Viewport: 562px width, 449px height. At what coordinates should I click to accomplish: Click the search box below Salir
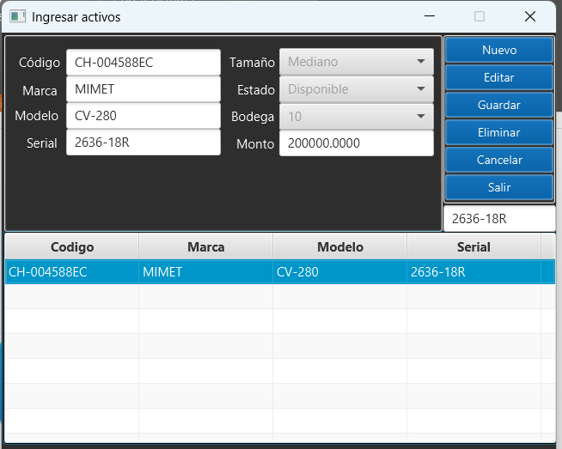[x=498, y=218]
